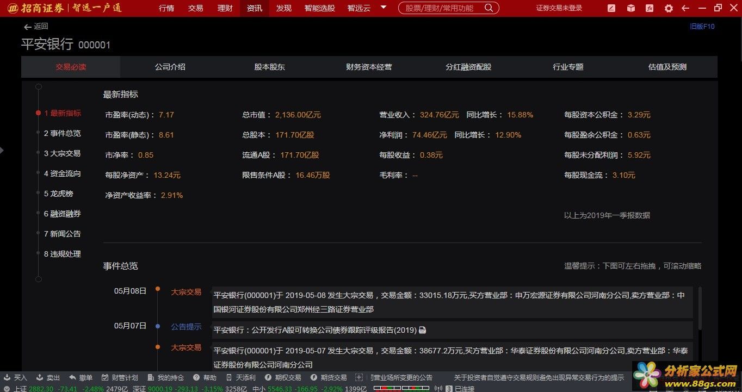Switch to the 分红融资配股 tab

468,67
